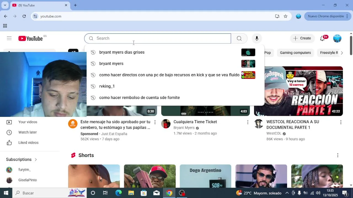Start voice search with microphone icon

(257, 38)
